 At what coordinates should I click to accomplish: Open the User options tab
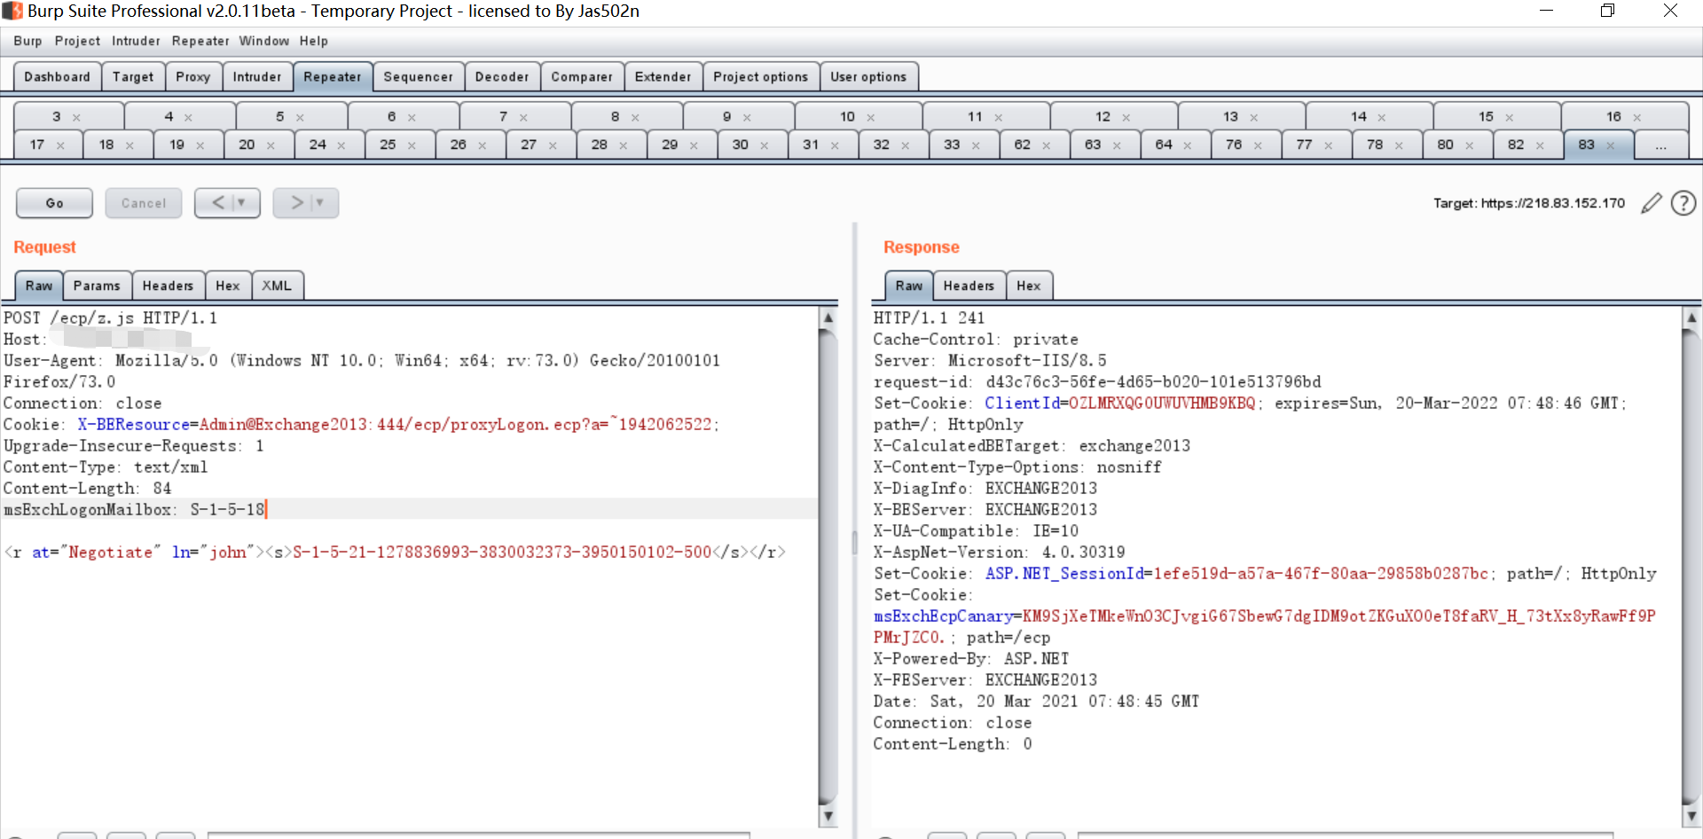pos(868,77)
